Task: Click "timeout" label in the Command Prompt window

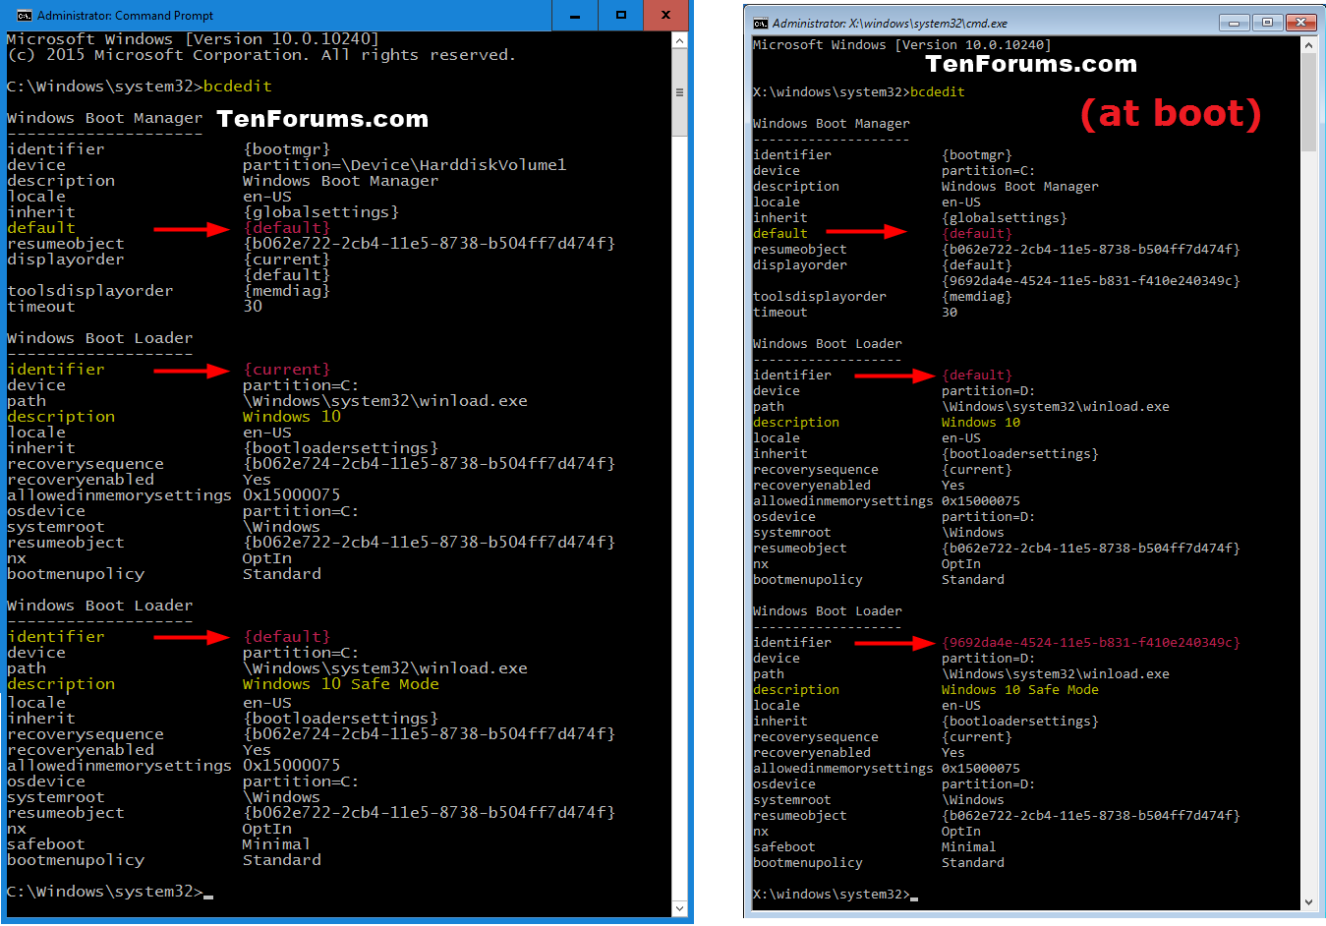Action: 41,307
